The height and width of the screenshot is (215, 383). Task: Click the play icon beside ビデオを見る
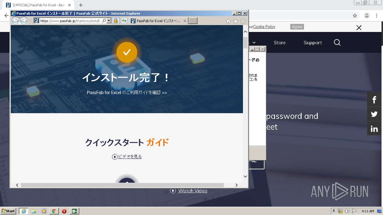pos(115,157)
